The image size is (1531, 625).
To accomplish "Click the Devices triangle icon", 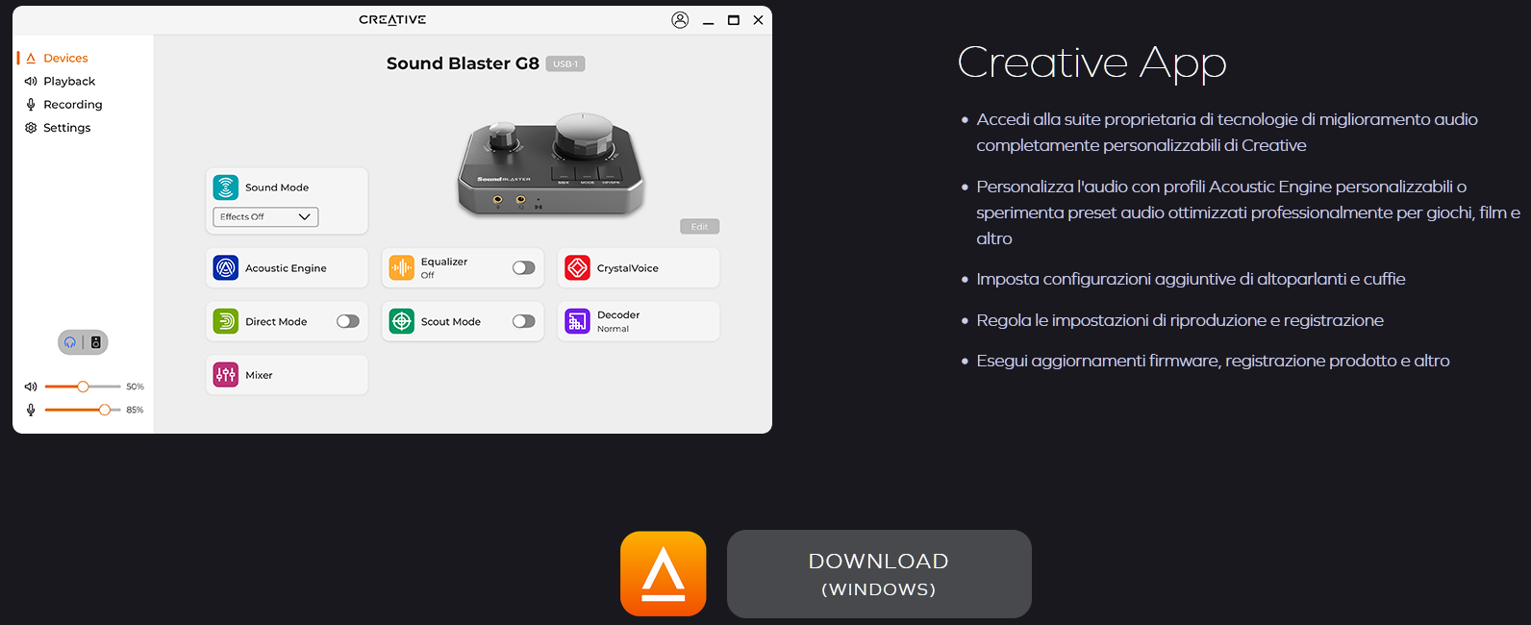I will tap(31, 58).
